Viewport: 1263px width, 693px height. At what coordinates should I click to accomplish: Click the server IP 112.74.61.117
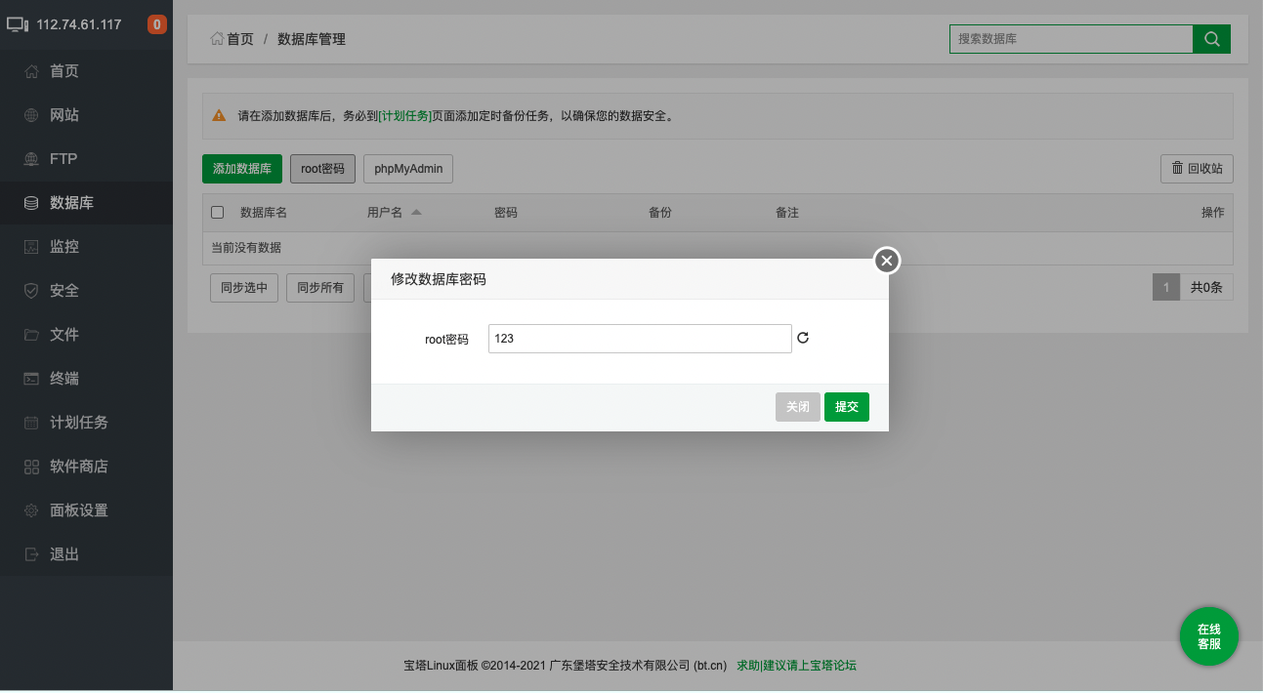(79, 24)
